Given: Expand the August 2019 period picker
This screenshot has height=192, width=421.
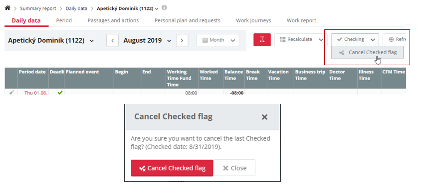Looking at the screenshot, I should click(147, 41).
